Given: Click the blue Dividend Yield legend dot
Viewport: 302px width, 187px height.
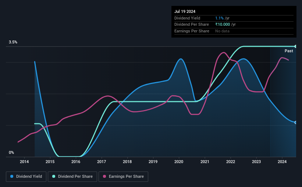Looking at the screenshot, I should click(12, 176).
